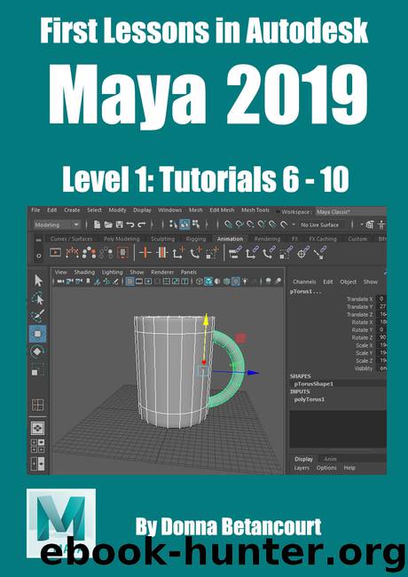Open the Layers menu
This screenshot has height=577, width=408.
point(302,468)
